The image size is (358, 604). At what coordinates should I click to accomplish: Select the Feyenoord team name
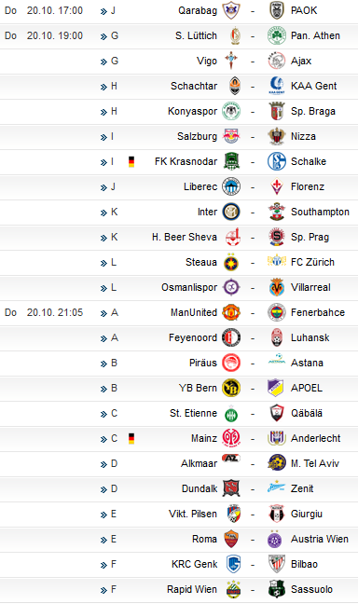pyautogui.click(x=193, y=337)
